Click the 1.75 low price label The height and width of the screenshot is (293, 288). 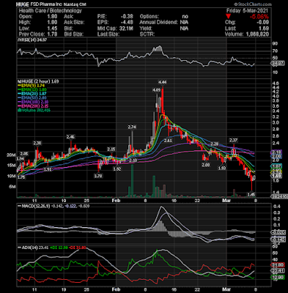tap(21, 177)
